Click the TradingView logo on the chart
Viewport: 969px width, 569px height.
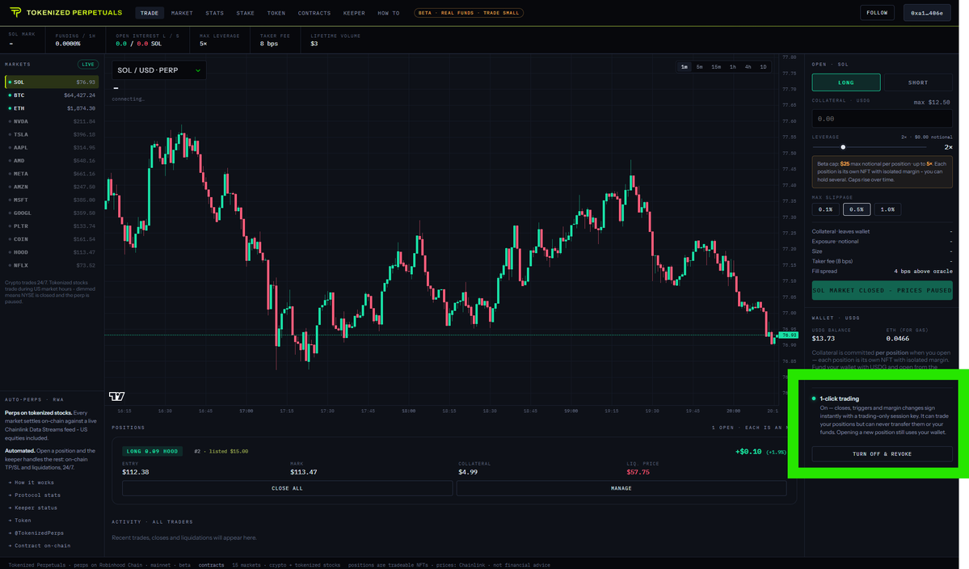tap(117, 396)
